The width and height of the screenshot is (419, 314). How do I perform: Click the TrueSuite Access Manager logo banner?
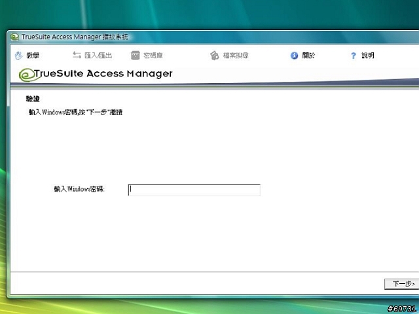(96, 75)
